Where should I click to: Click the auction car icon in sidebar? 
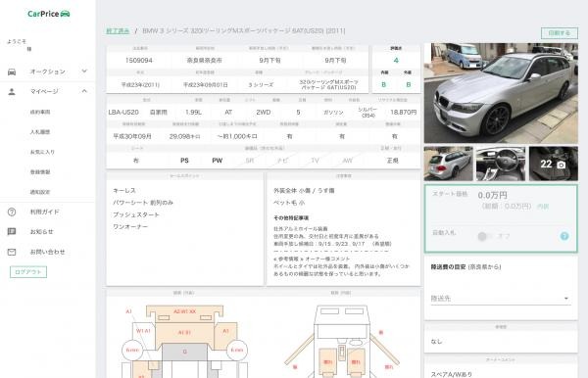(12, 71)
